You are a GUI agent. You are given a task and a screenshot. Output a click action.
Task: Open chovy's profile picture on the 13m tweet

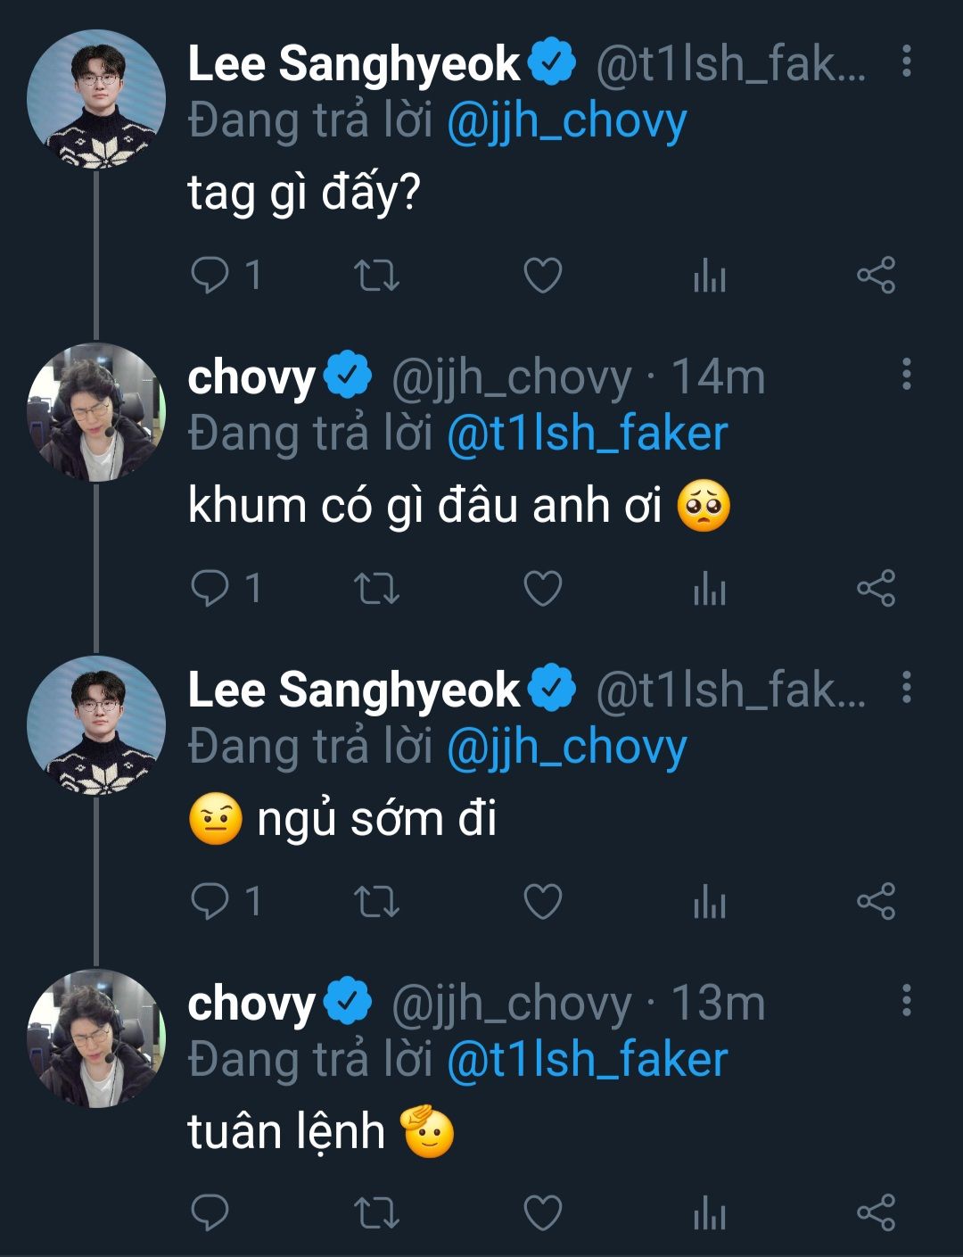96,1038
